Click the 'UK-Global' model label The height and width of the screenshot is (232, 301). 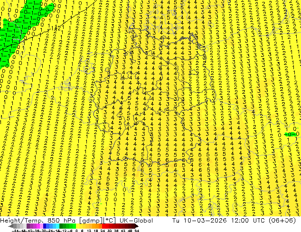pos(136,221)
